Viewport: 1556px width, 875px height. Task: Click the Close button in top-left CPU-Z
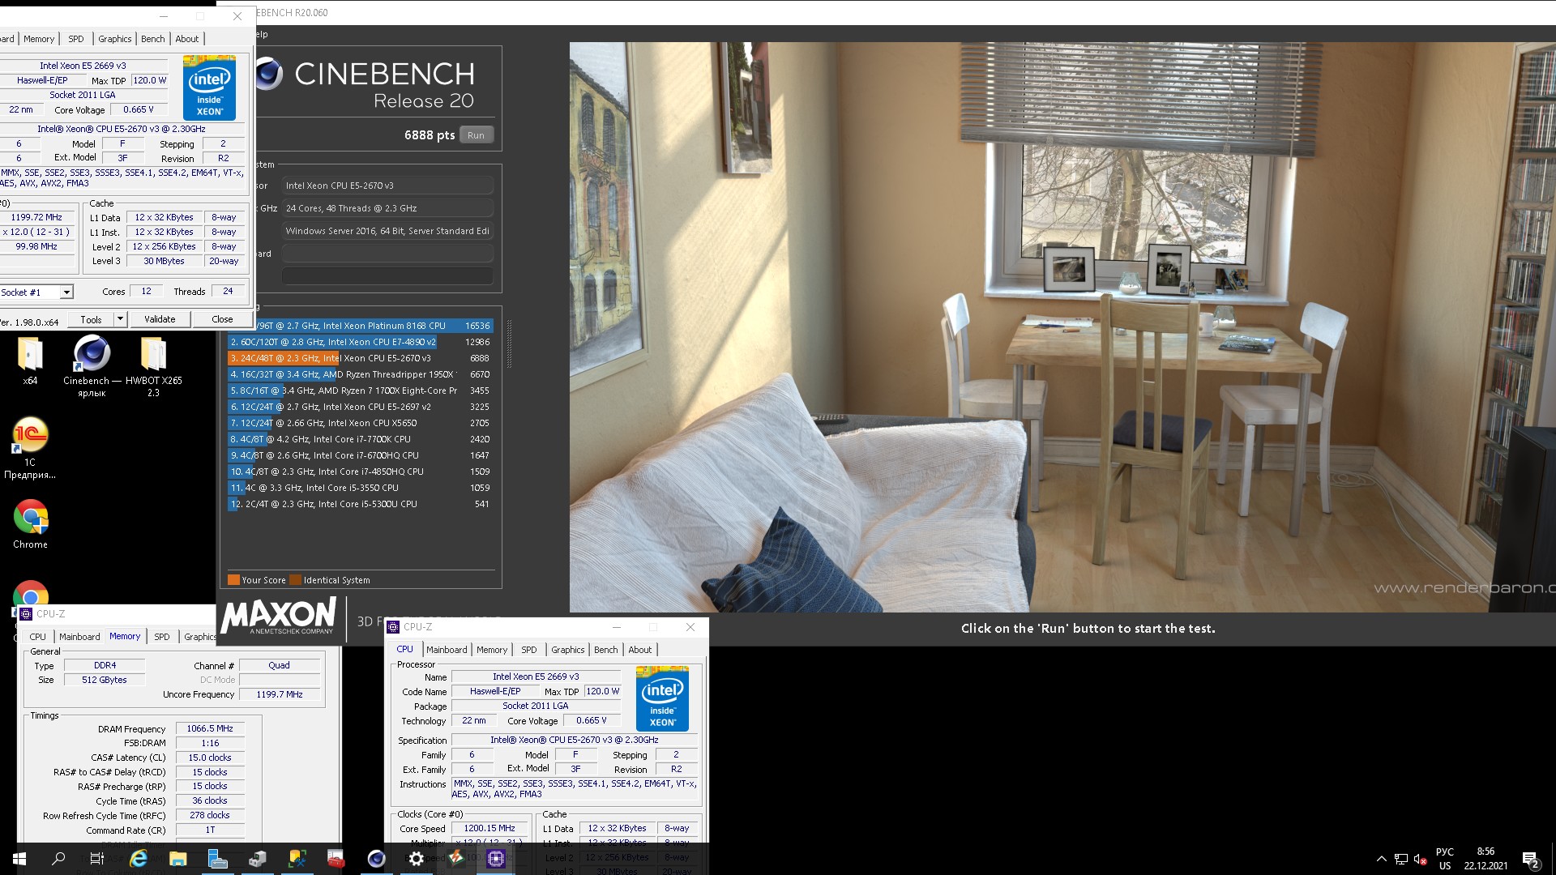[222, 319]
